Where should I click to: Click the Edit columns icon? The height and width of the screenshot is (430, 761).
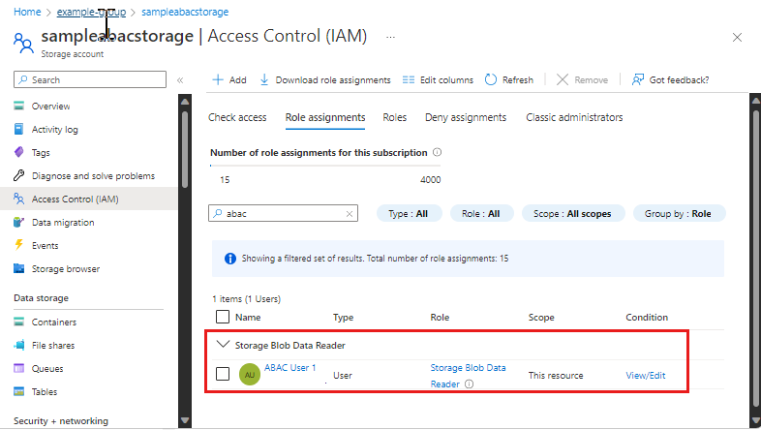point(409,79)
